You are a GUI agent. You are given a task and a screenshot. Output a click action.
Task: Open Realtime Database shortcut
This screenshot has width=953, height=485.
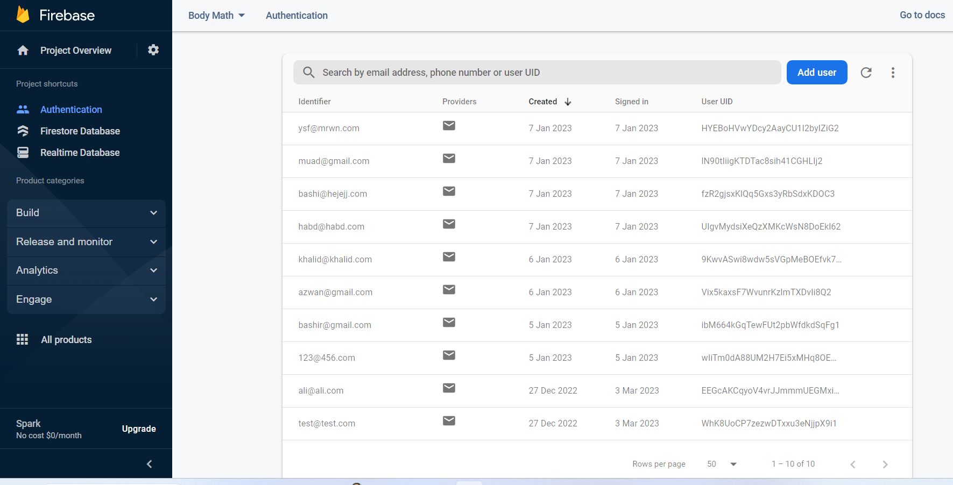pyautogui.click(x=80, y=152)
